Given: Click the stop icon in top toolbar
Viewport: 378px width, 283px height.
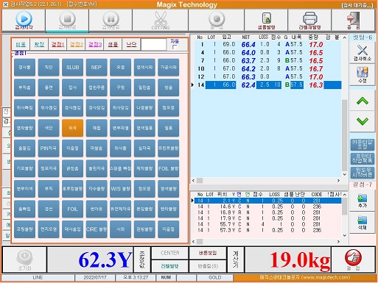Looking at the screenshot, I should [67, 18].
